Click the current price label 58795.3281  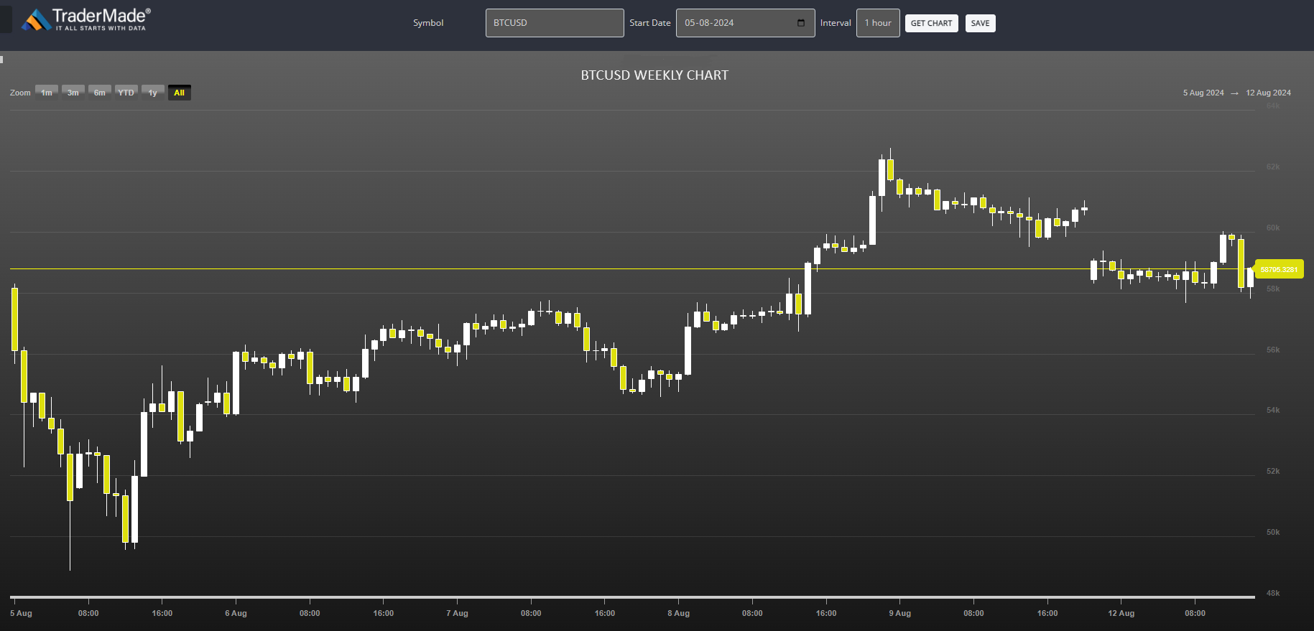pyautogui.click(x=1279, y=269)
